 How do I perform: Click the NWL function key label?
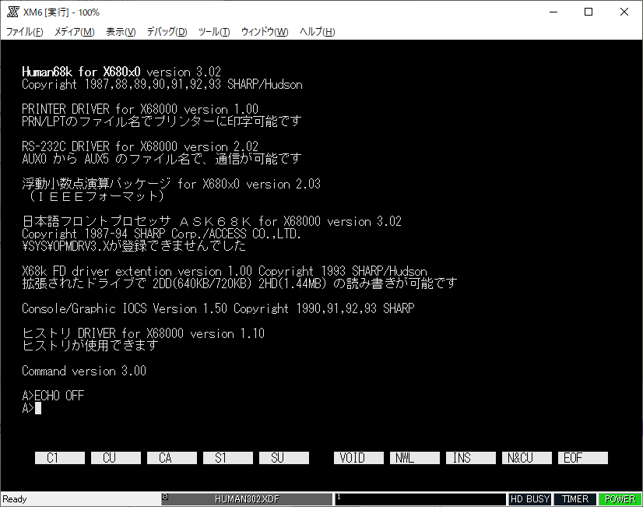(415, 458)
